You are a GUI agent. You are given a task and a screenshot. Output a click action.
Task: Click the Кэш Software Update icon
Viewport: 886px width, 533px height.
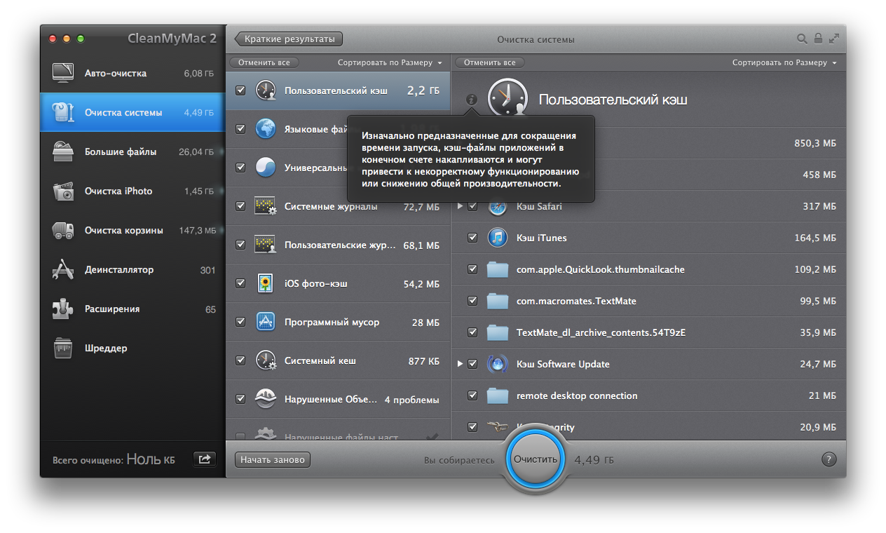(498, 364)
